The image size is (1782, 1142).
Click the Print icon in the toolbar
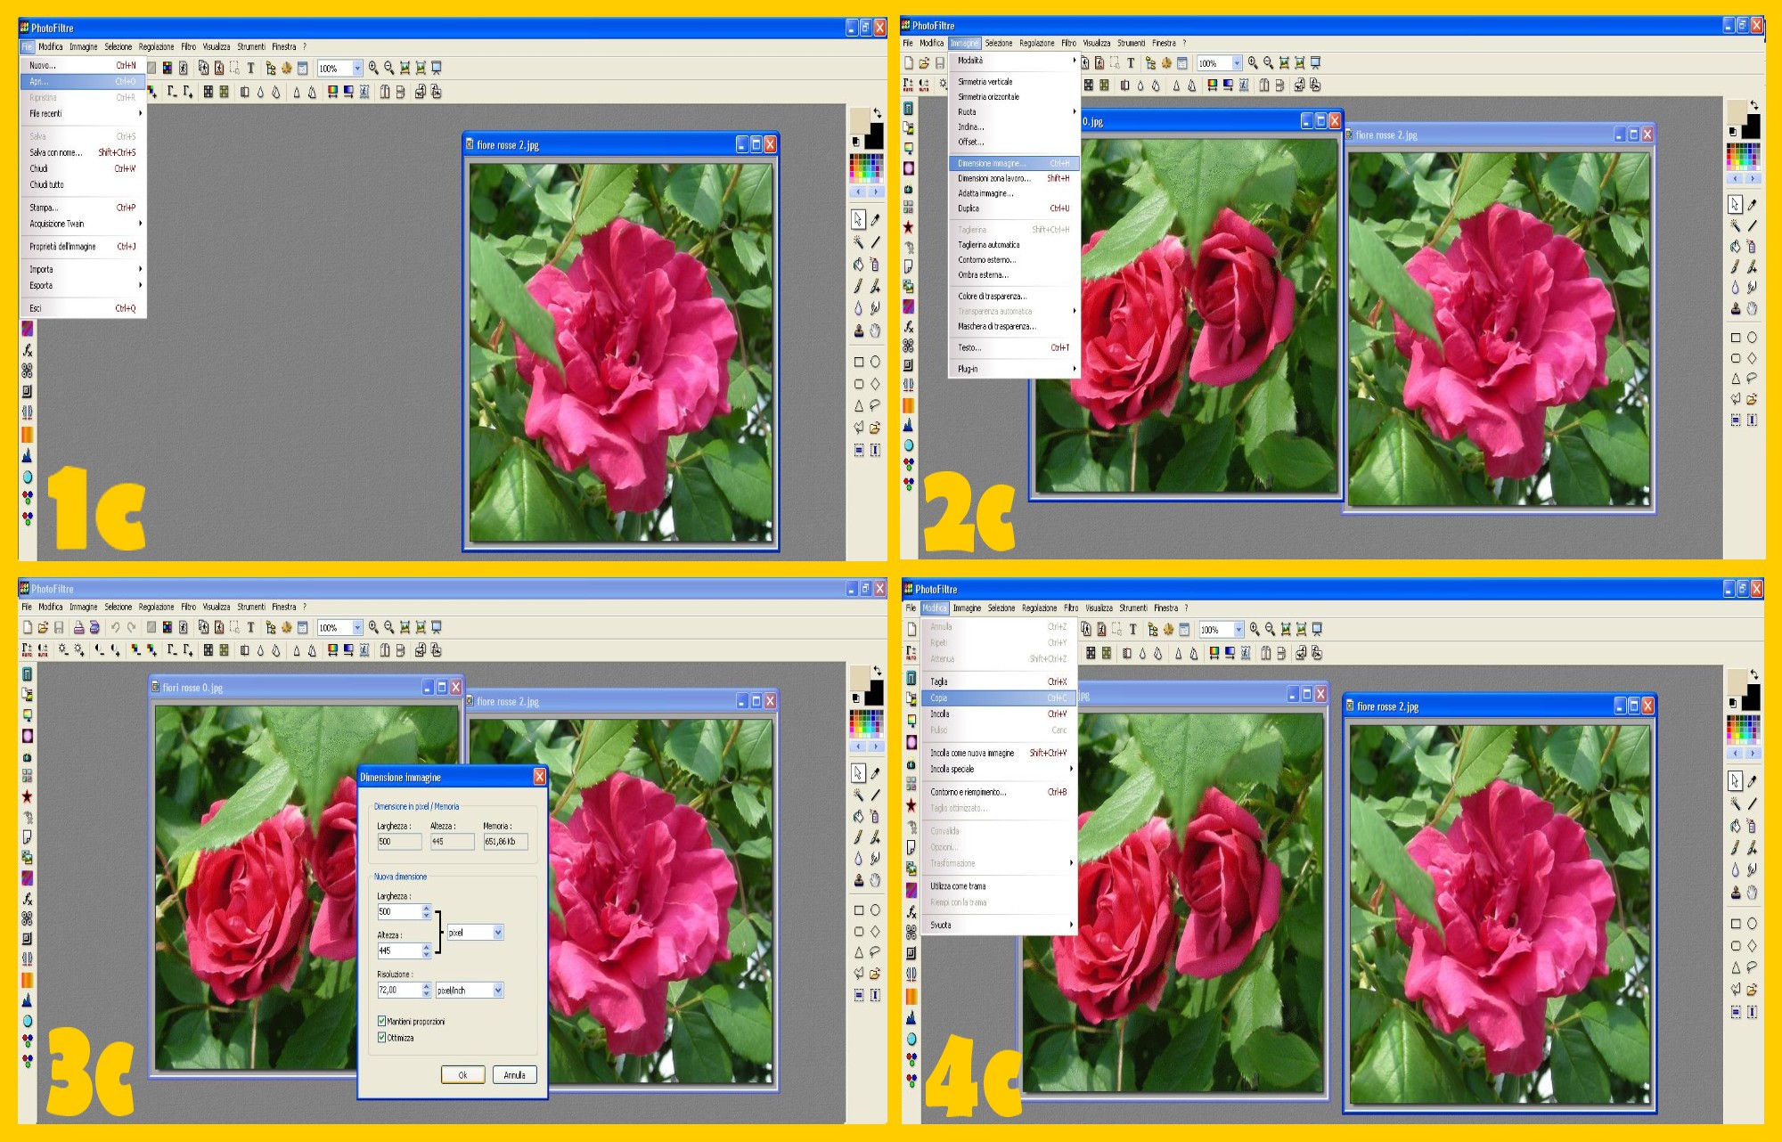[x=78, y=627]
